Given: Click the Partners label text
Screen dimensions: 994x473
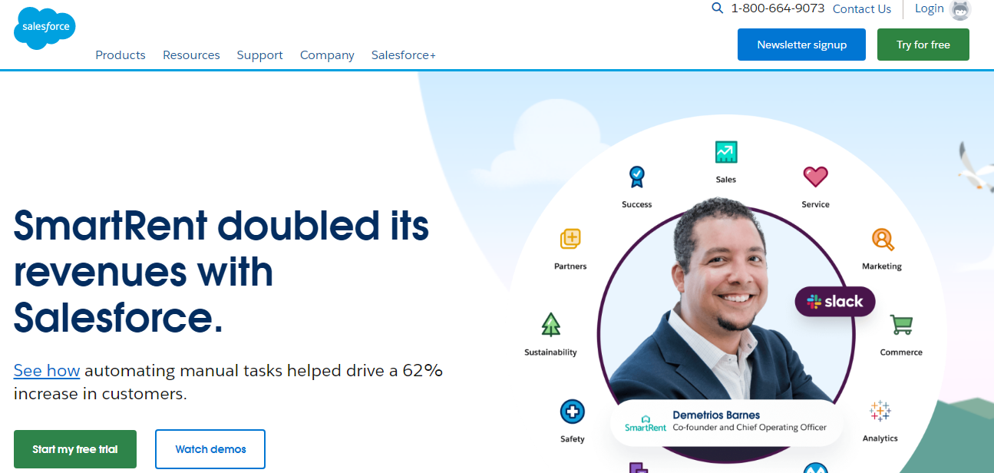Looking at the screenshot, I should tap(570, 266).
